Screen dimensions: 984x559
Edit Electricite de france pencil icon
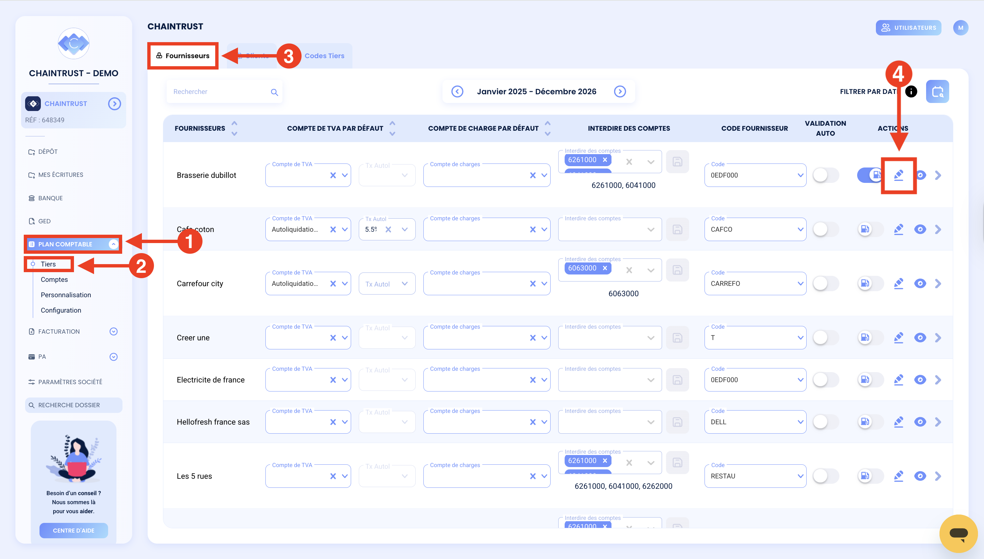898,380
